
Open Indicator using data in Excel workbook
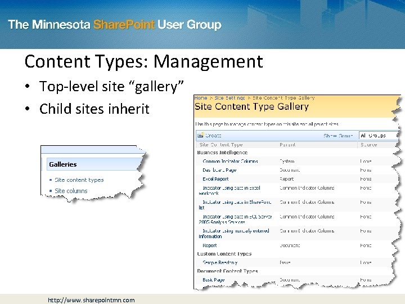(x=229, y=190)
